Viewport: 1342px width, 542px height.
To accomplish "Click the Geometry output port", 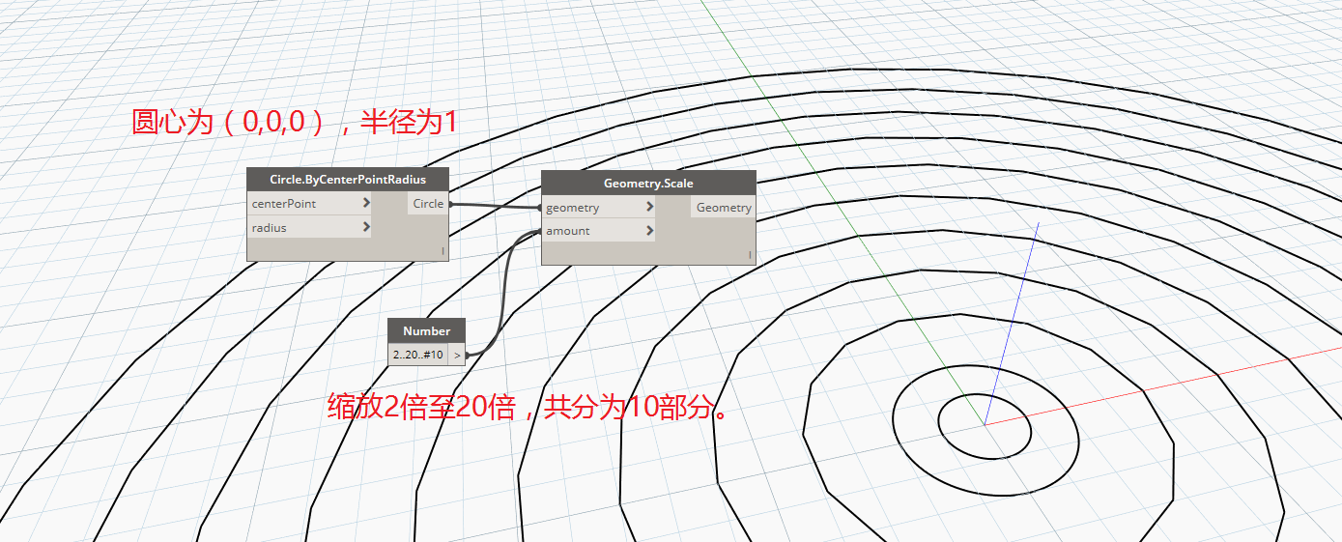I will [x=724, y=208].
